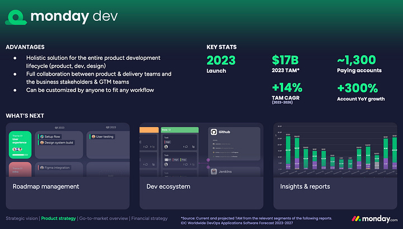Screen dimensions: 403x229
Task: Click the KEY STATS heading
Action: click(x=222, y=47)
